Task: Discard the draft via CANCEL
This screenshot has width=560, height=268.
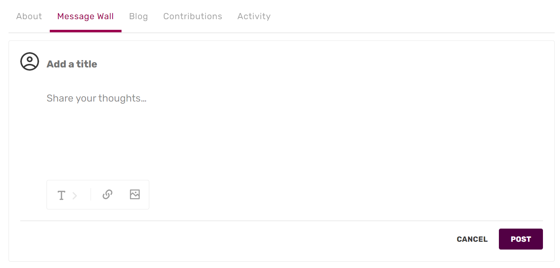Action: tap(472, 239)
